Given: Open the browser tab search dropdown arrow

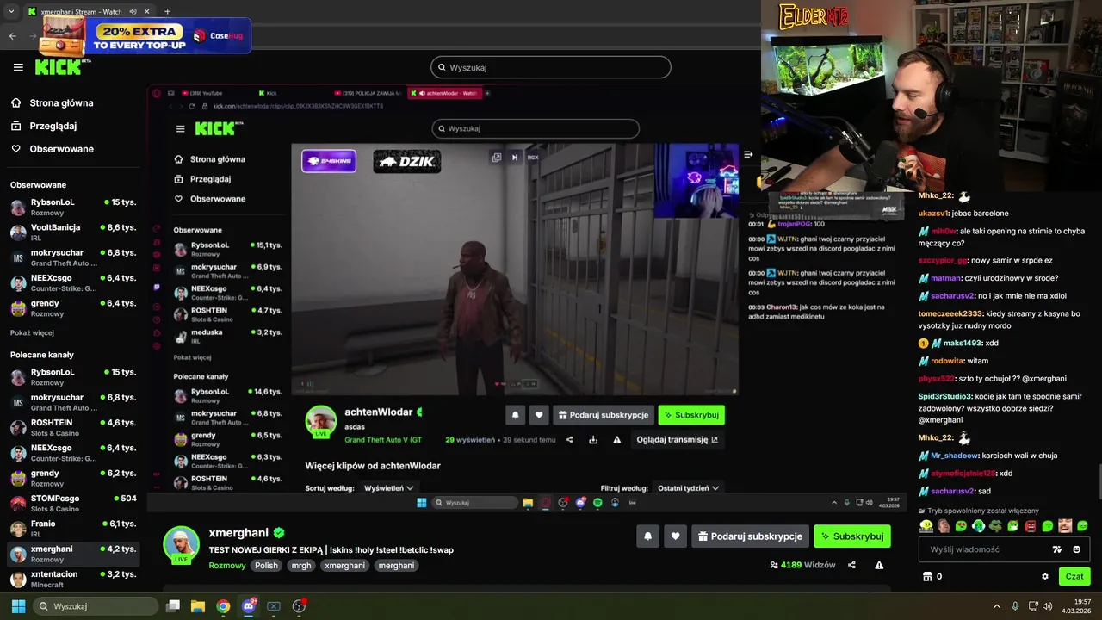Looking at the screenshot, I should [x=11, y=11].
